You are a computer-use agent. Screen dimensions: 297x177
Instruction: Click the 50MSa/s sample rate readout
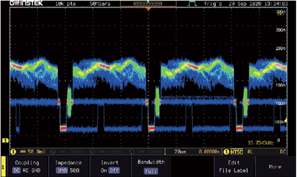tap(100, 3)
